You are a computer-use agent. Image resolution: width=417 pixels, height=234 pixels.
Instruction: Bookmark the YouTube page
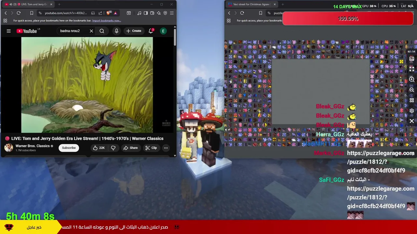click(32, 13)
